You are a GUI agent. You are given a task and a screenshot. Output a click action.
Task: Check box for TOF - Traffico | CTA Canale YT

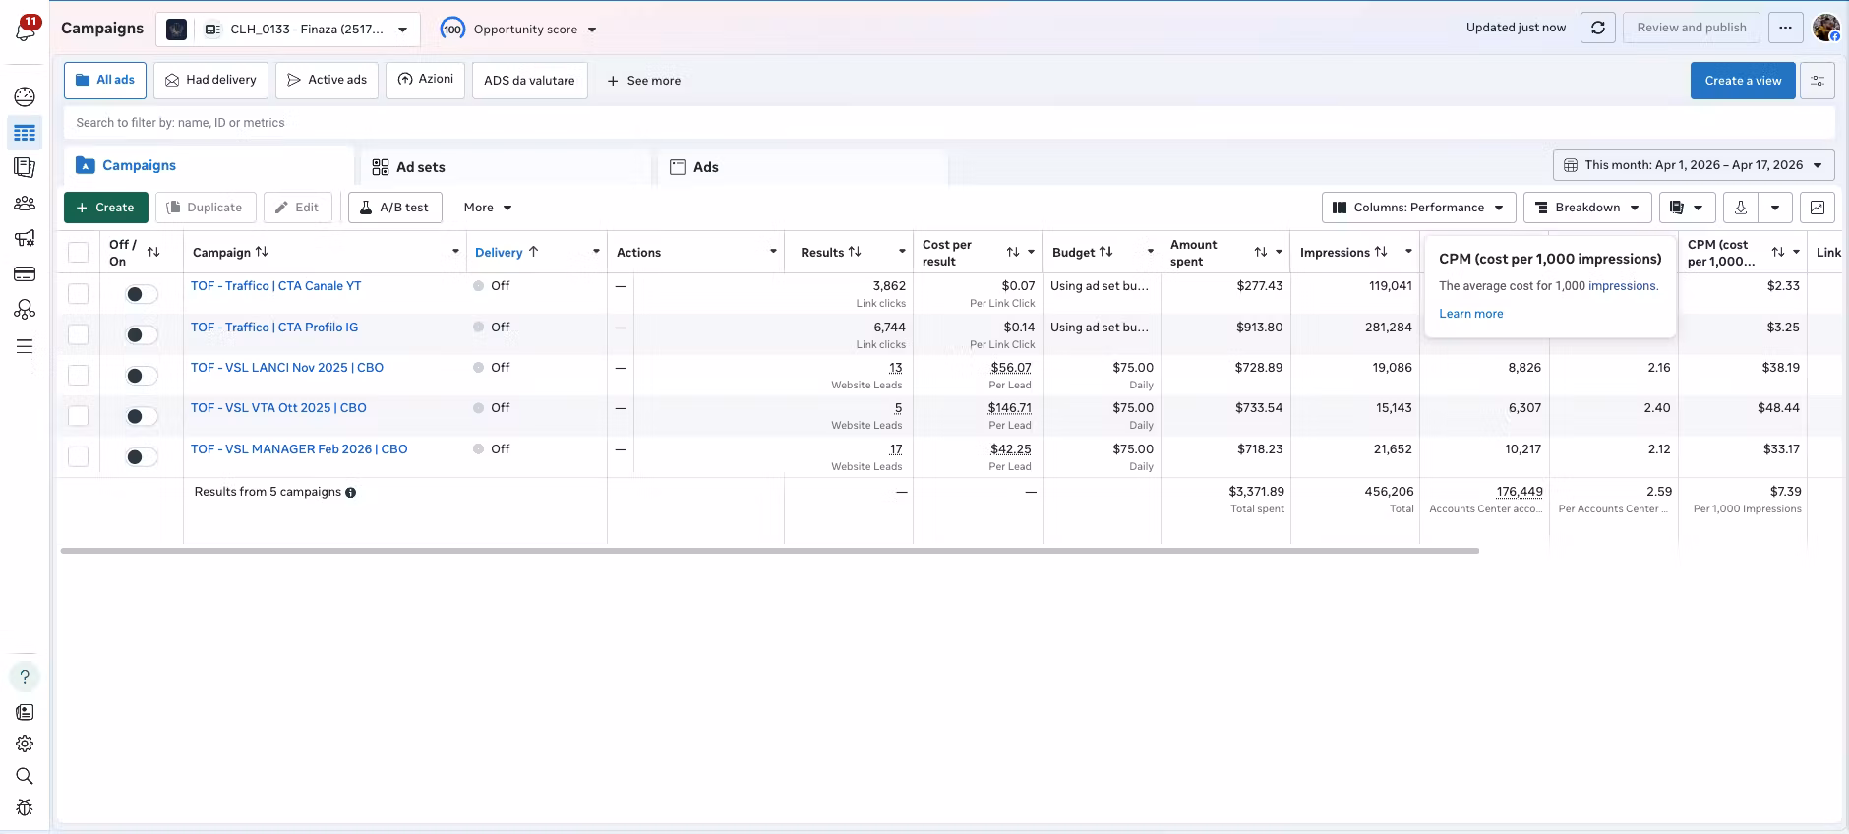(79, 294)
